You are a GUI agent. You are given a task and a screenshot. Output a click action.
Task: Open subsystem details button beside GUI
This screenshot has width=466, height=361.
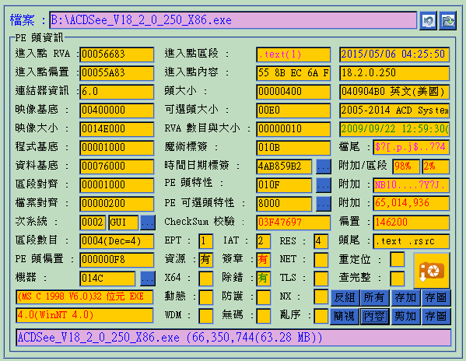point(148,223)
